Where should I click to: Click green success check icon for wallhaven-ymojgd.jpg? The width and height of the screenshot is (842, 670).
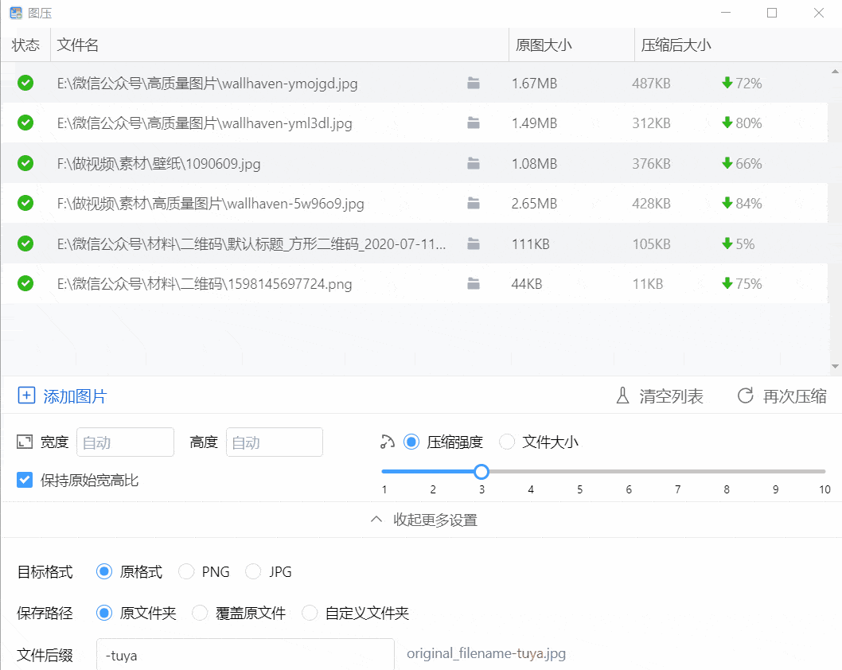pos(25,83)
